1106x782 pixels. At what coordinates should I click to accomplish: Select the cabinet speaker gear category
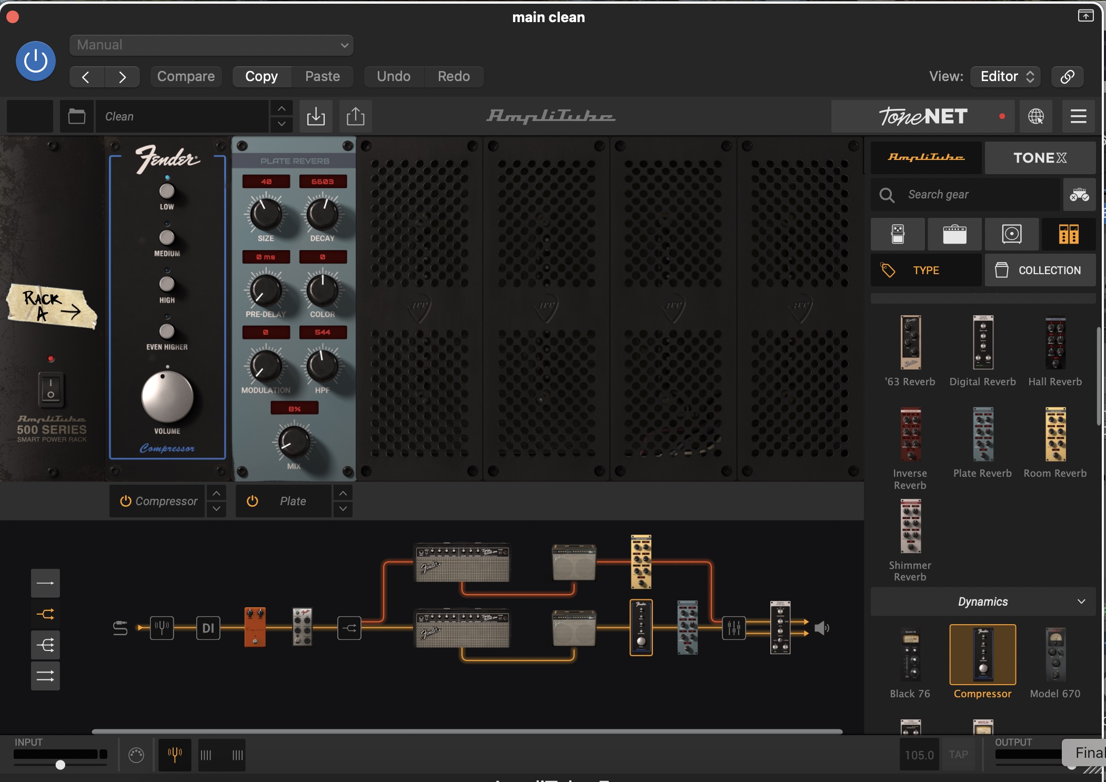(x=1012, y=234)
